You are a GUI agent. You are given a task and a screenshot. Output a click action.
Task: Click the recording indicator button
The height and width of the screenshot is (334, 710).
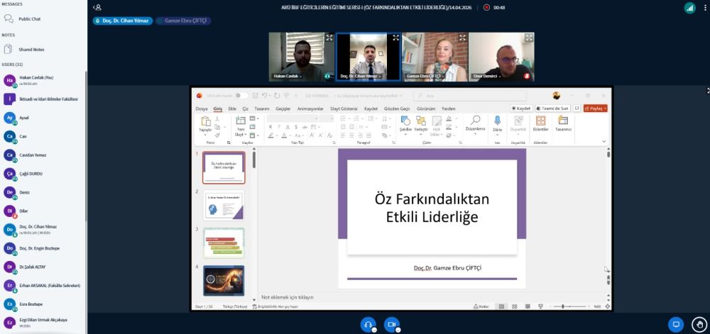point(486,7)
